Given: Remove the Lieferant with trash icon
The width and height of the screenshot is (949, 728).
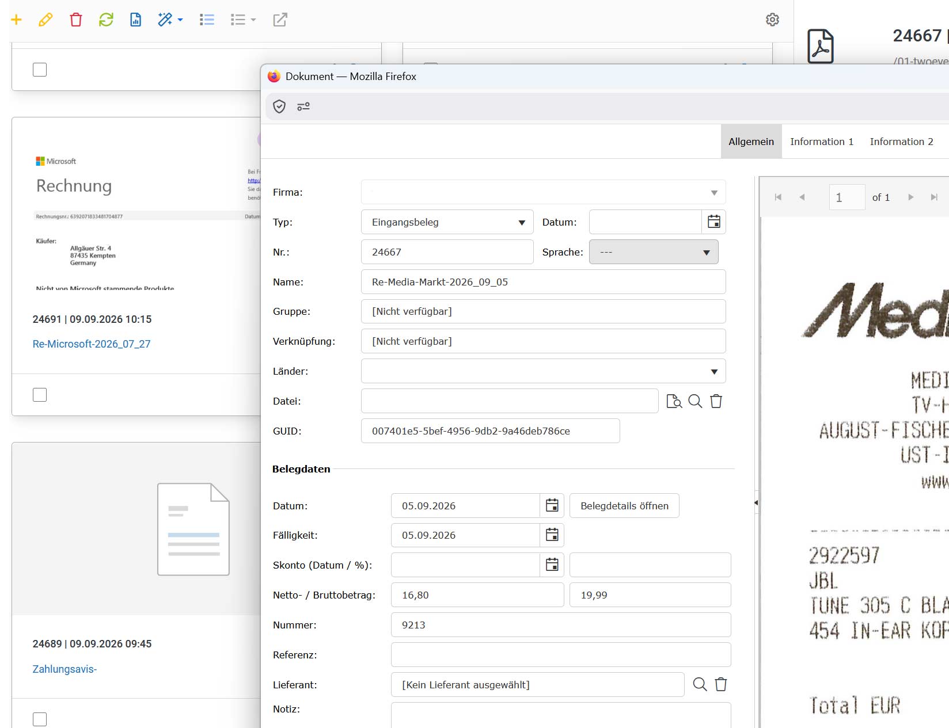Looking at the screenshot, I should (721, 684).
